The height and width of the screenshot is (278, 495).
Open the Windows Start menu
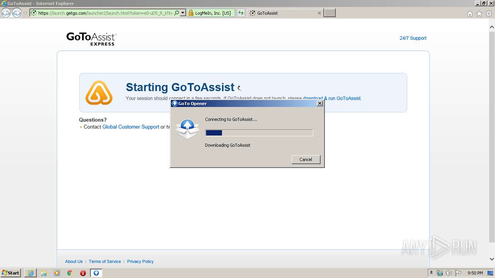click(x=10, y=273)
